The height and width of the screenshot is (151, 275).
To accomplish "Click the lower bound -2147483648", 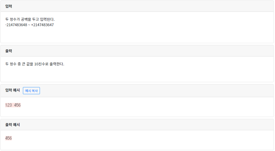I will coord(16,25).
